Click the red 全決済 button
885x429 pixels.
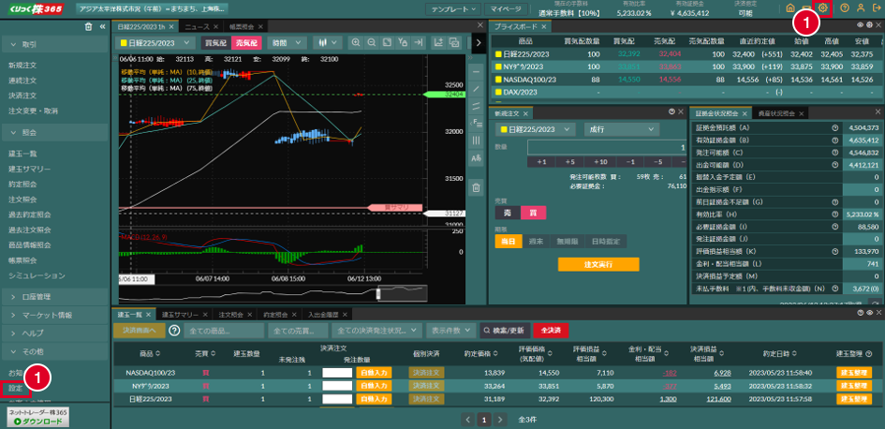pyautogui.click(x=551, y=331)
